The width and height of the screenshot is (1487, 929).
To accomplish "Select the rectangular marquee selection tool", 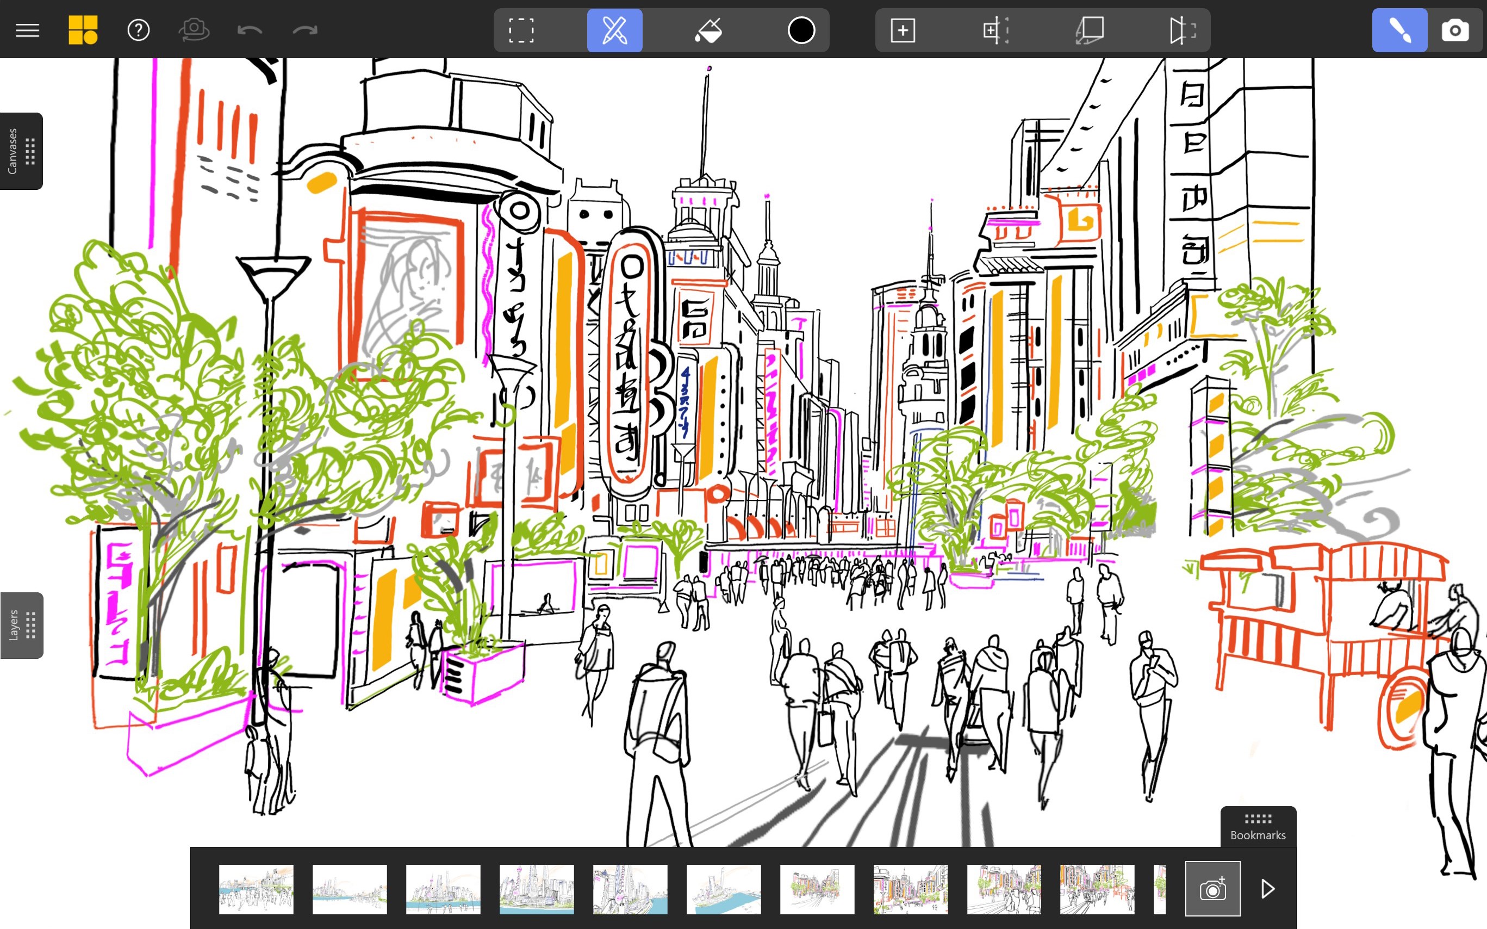I will tap(521, 29).
